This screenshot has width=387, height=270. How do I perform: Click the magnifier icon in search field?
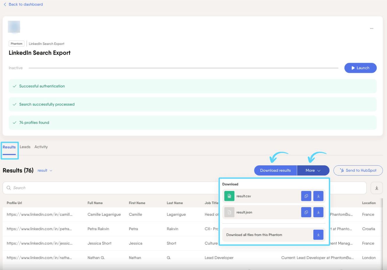tap(9, 188)
